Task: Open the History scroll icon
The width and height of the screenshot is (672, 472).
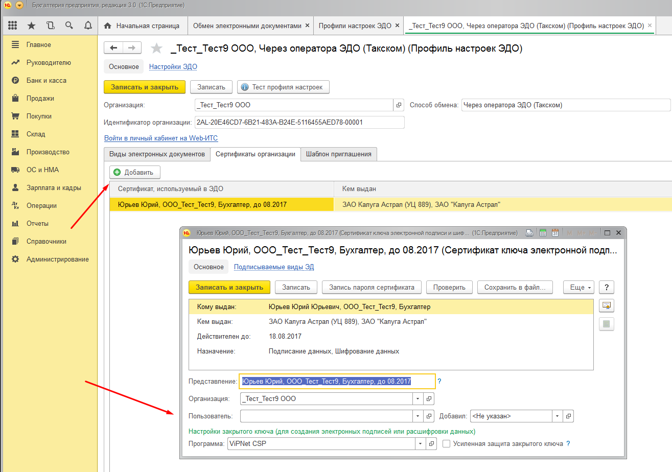Action: tap(50, 26)
